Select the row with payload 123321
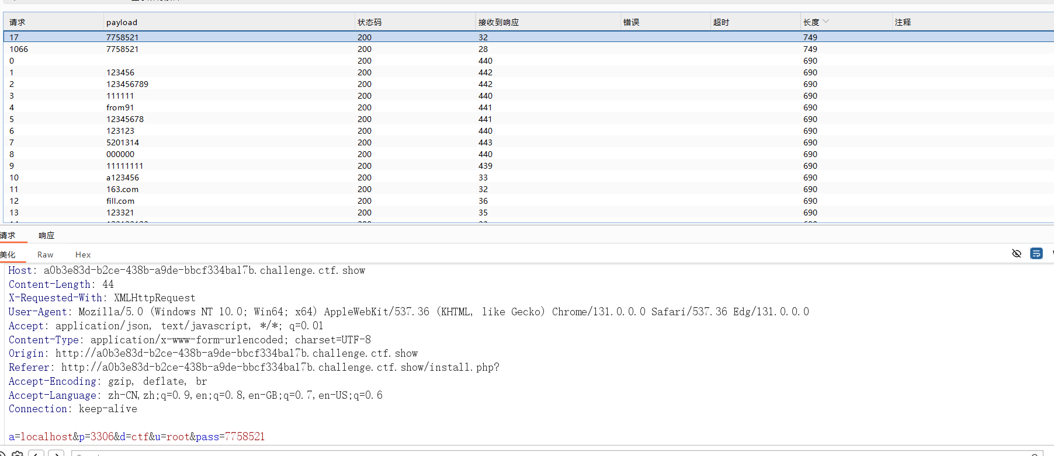 pos(529,213)
